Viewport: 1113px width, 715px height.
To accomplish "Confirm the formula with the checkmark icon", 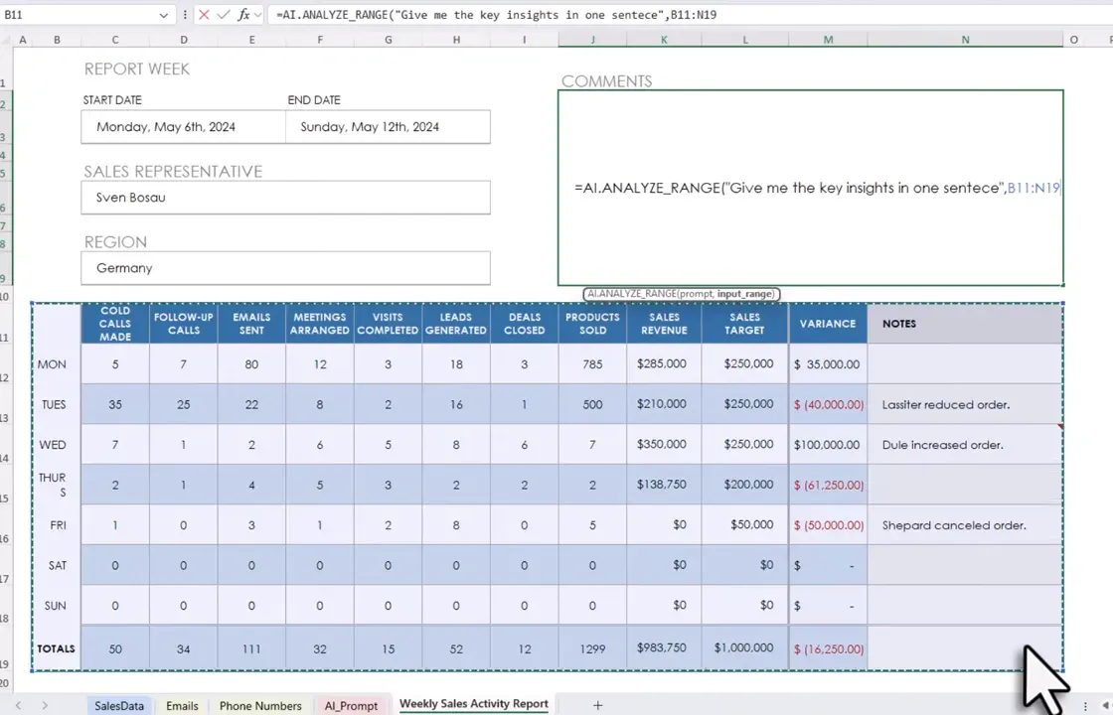I will pyautogui.click(x=224, y=15).
